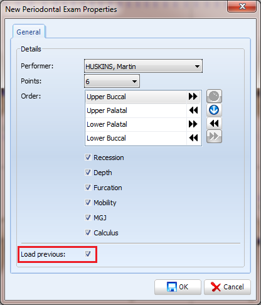Disable the Load previous checkbox
261x305 pixels.
point(88,254)
